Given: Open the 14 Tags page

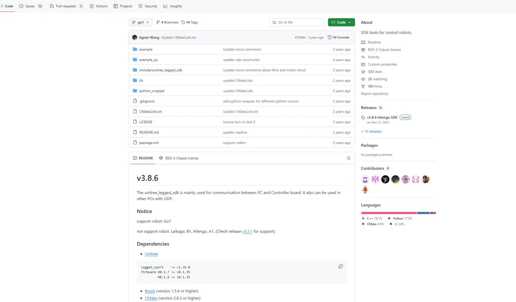Looking at the screenshot, I should 189,22.
